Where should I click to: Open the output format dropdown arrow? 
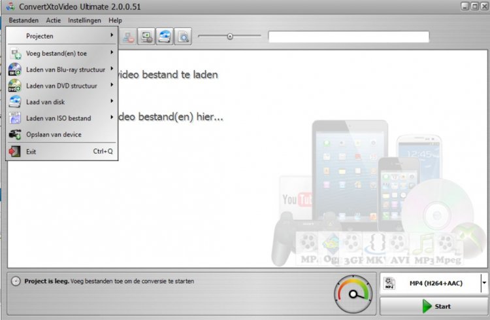[x=484, y=283]
